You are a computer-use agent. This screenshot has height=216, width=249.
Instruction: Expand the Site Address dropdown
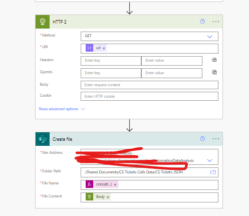coord(209,160)
